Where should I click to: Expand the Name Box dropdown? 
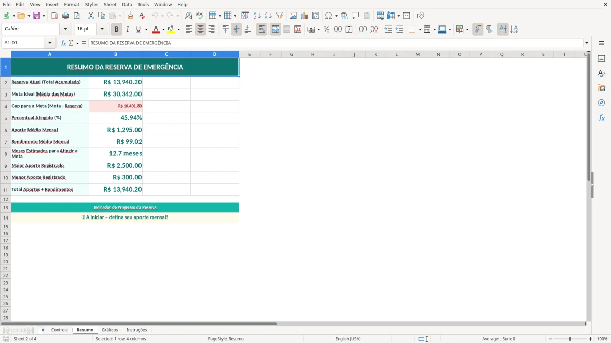[x=50, y=43]
